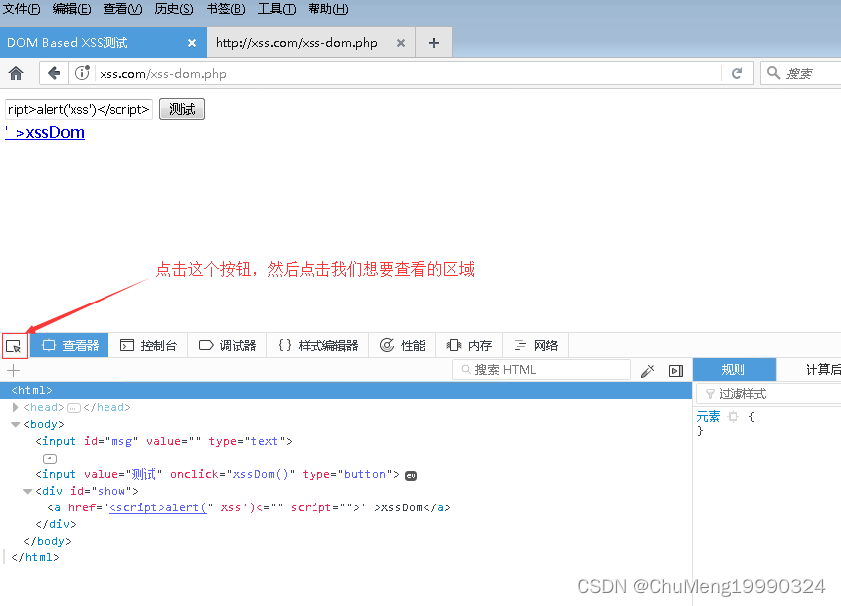
Task: Switch to the 查看器 inspector tab
Action: click(70, 346)
